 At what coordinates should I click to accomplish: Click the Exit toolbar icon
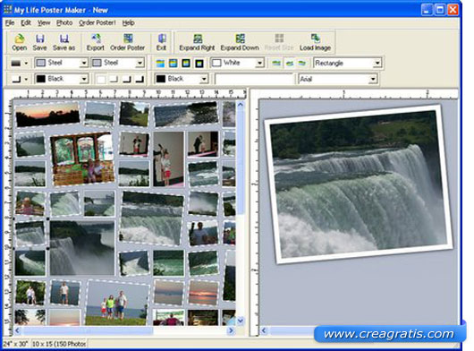click(161, 42)
